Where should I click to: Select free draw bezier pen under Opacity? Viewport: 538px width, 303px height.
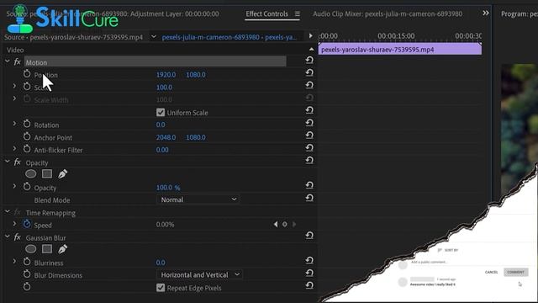pyautogui.click(x=62, y=174)
